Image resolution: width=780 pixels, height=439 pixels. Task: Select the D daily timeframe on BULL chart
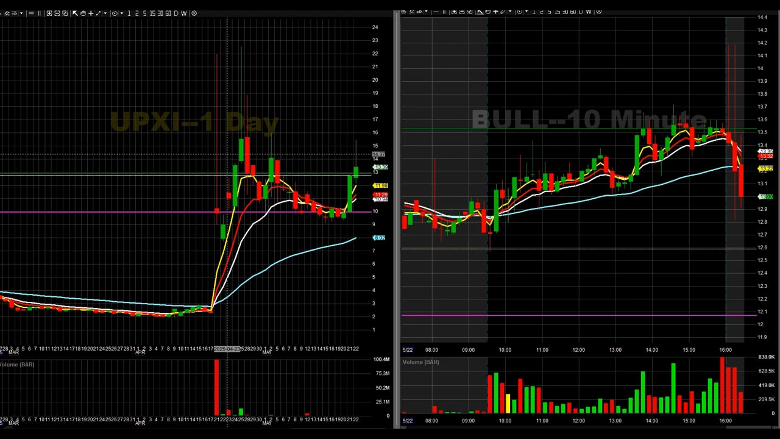581,11
